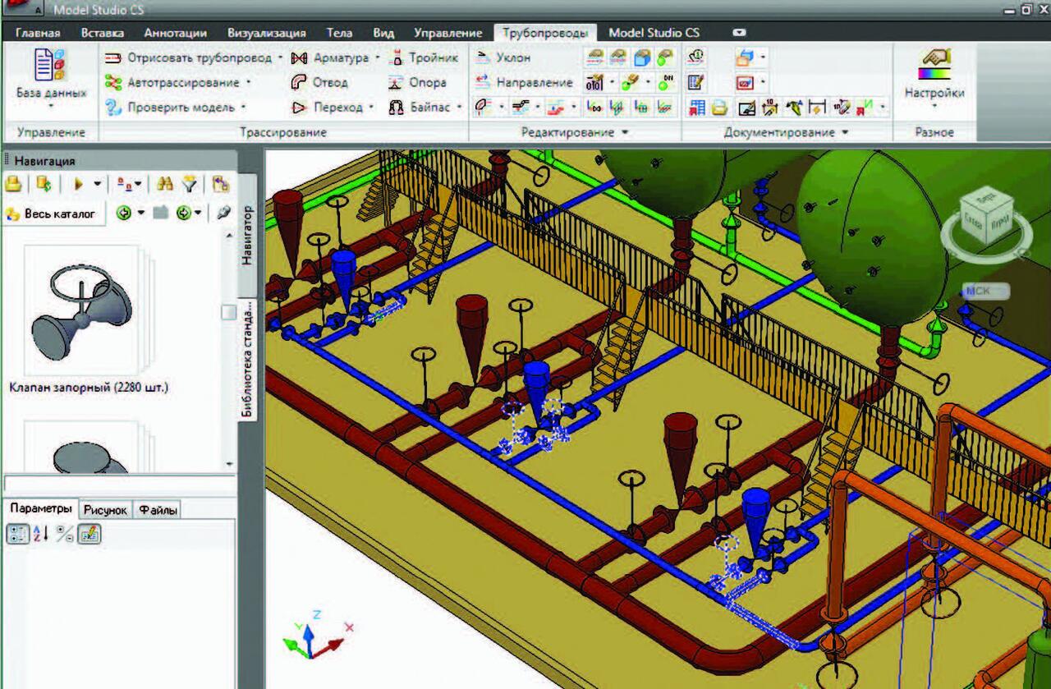Viewport: 1051px width, 689px height.
Task: Open dropdown arrow next to Автотрассирование
Action: pos(249,83)
